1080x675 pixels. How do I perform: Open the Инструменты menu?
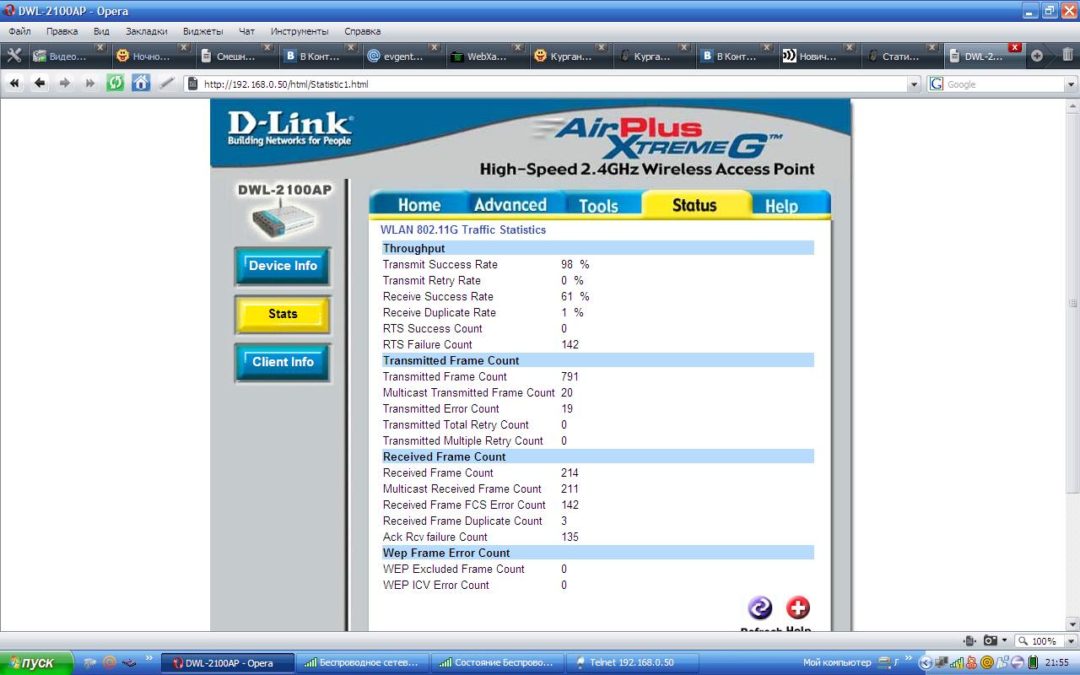(300, 31)
